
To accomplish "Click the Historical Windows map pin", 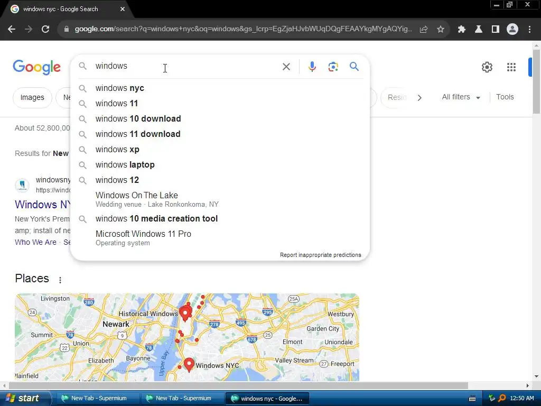I will (185, 313).
